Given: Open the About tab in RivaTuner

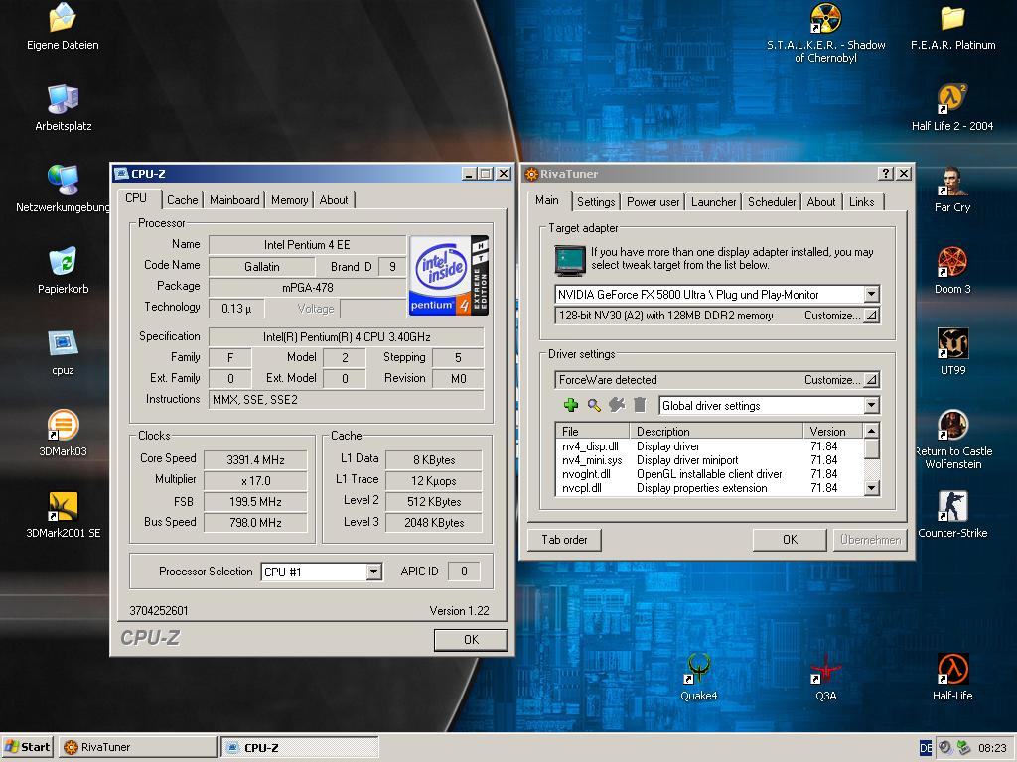Looking at the screenshot, I should pyautogui.click(x=821, y=202).
